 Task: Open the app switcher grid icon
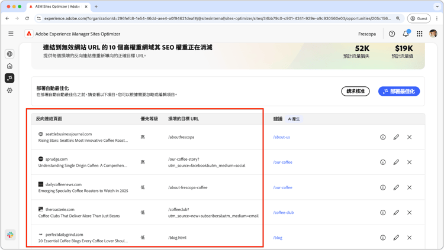click(x=420, y=34)
